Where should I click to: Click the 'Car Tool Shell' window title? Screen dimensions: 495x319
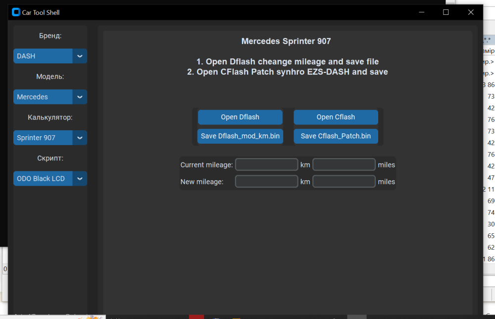click(41, 13)
